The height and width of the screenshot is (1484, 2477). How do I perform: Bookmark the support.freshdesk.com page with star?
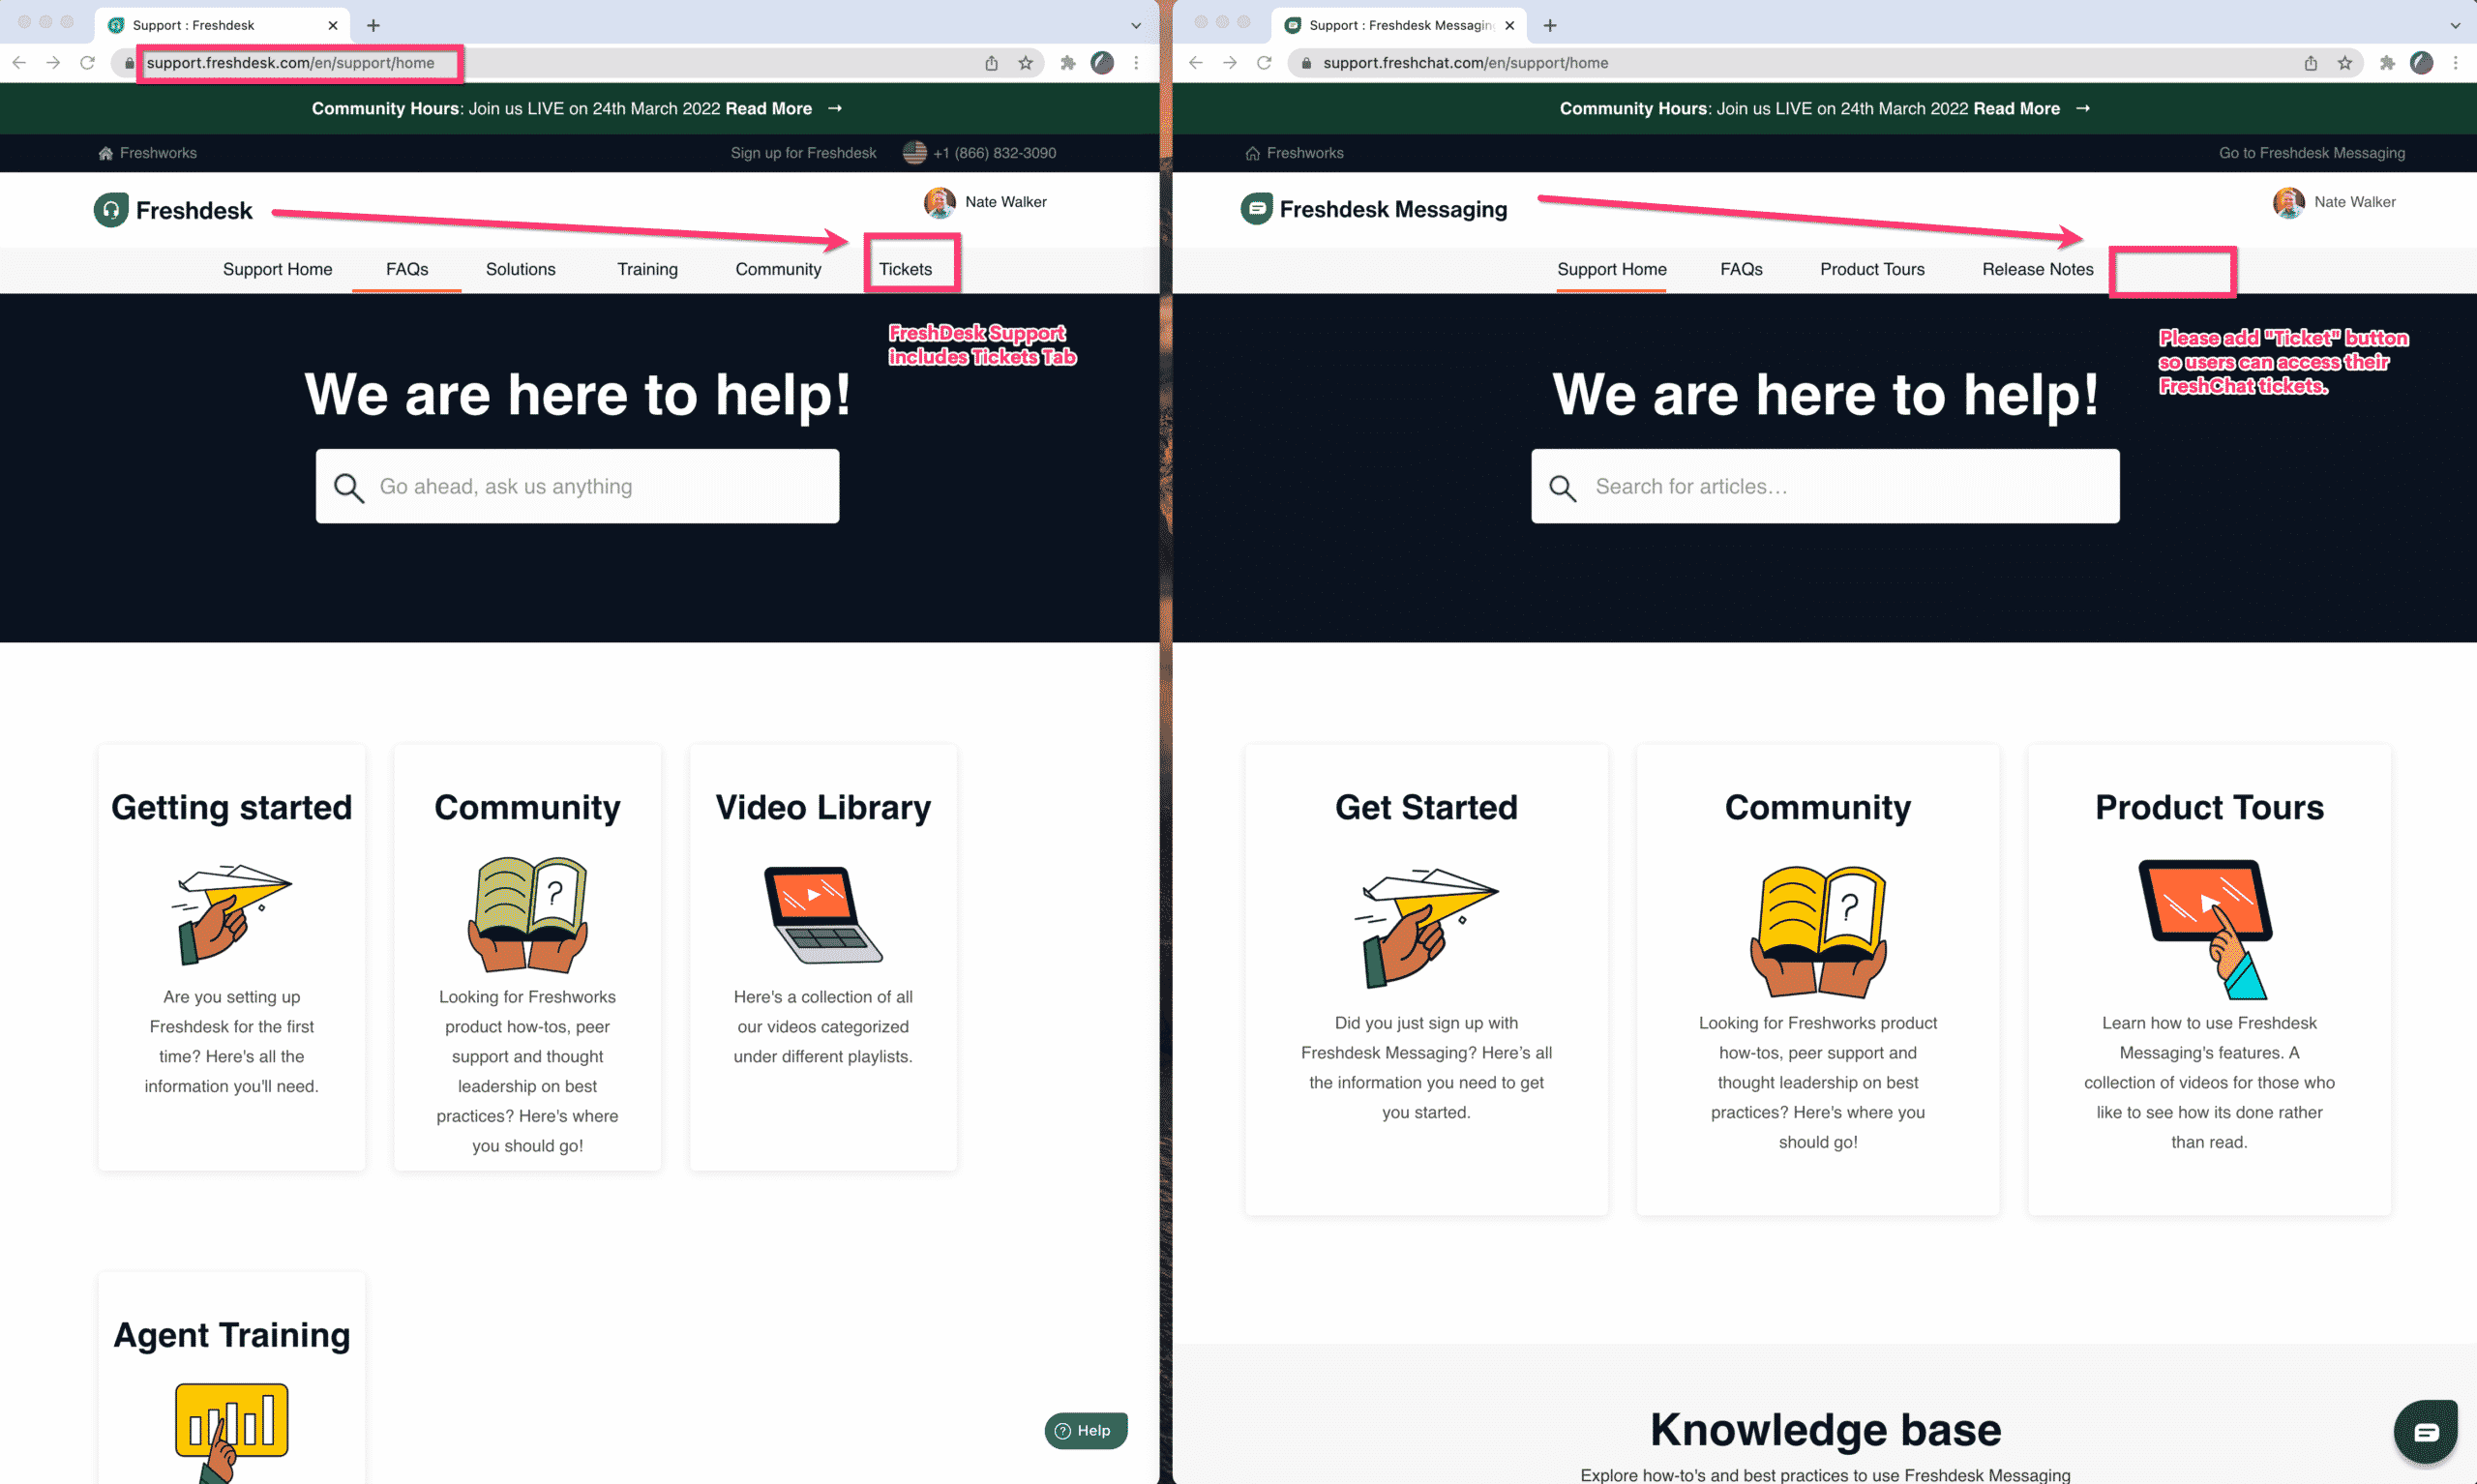(1025, 63)
